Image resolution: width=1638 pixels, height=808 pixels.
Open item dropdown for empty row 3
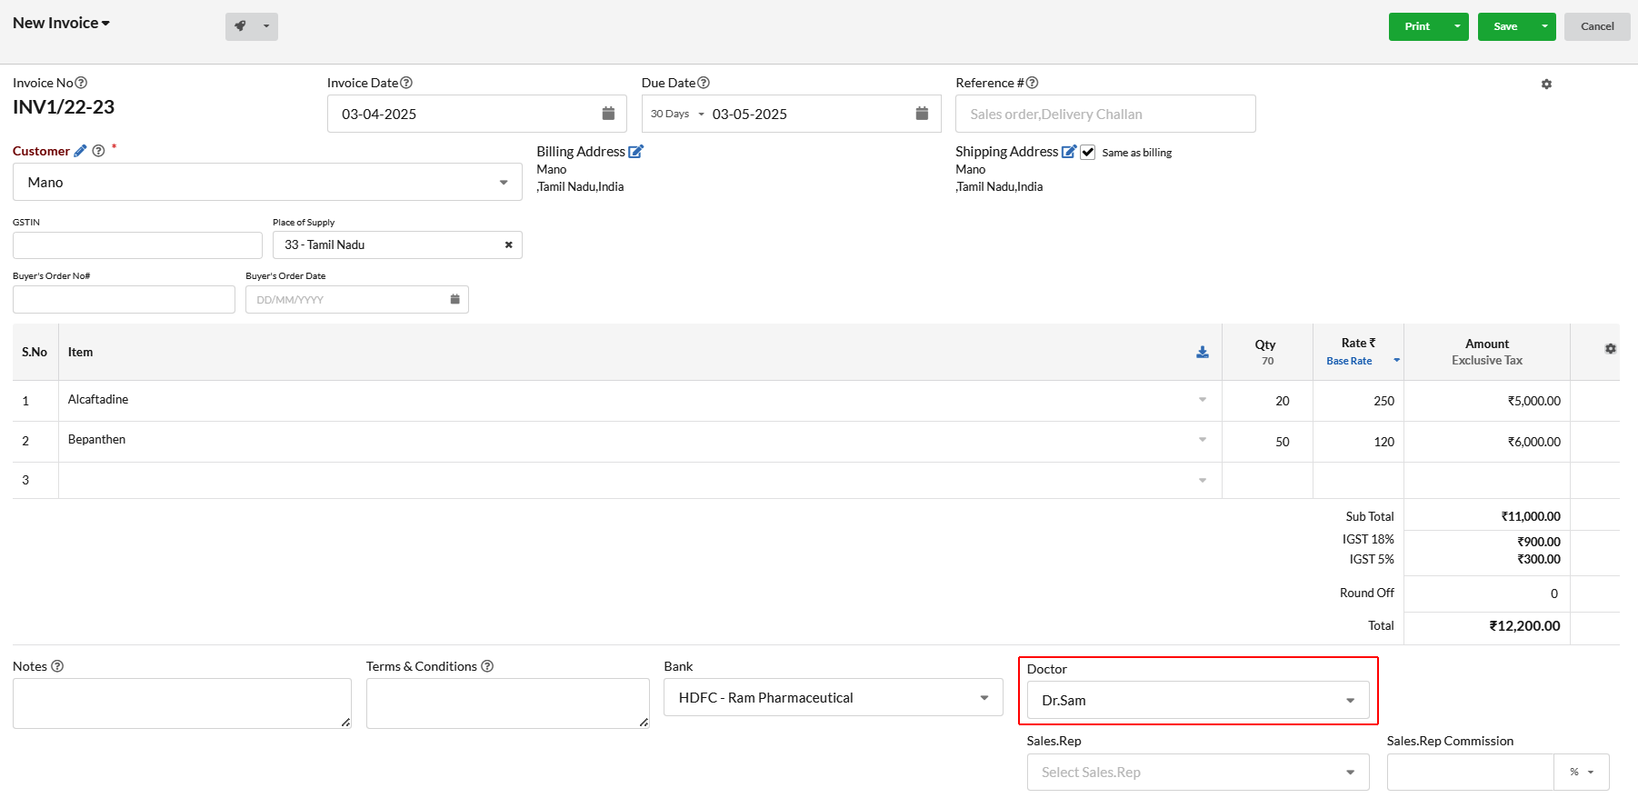pyautogui.click(x=1202, y=480)
